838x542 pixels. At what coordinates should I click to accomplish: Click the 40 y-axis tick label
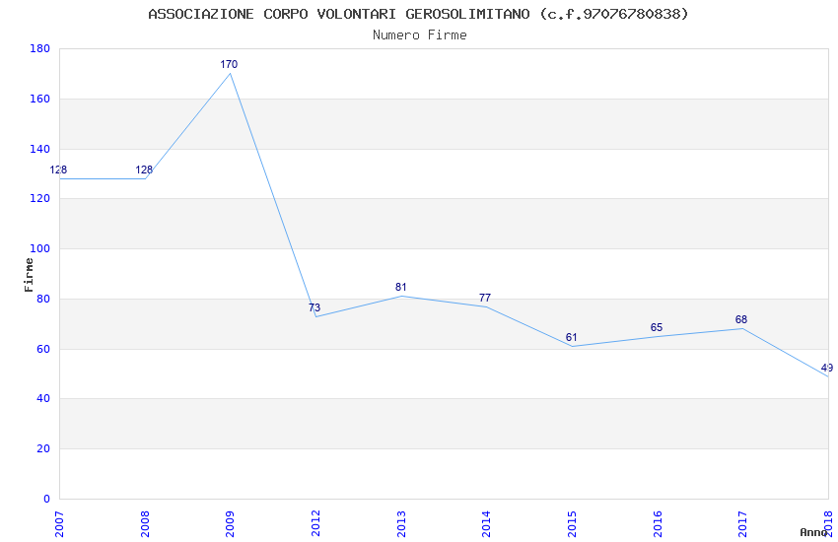click(43, 398)
